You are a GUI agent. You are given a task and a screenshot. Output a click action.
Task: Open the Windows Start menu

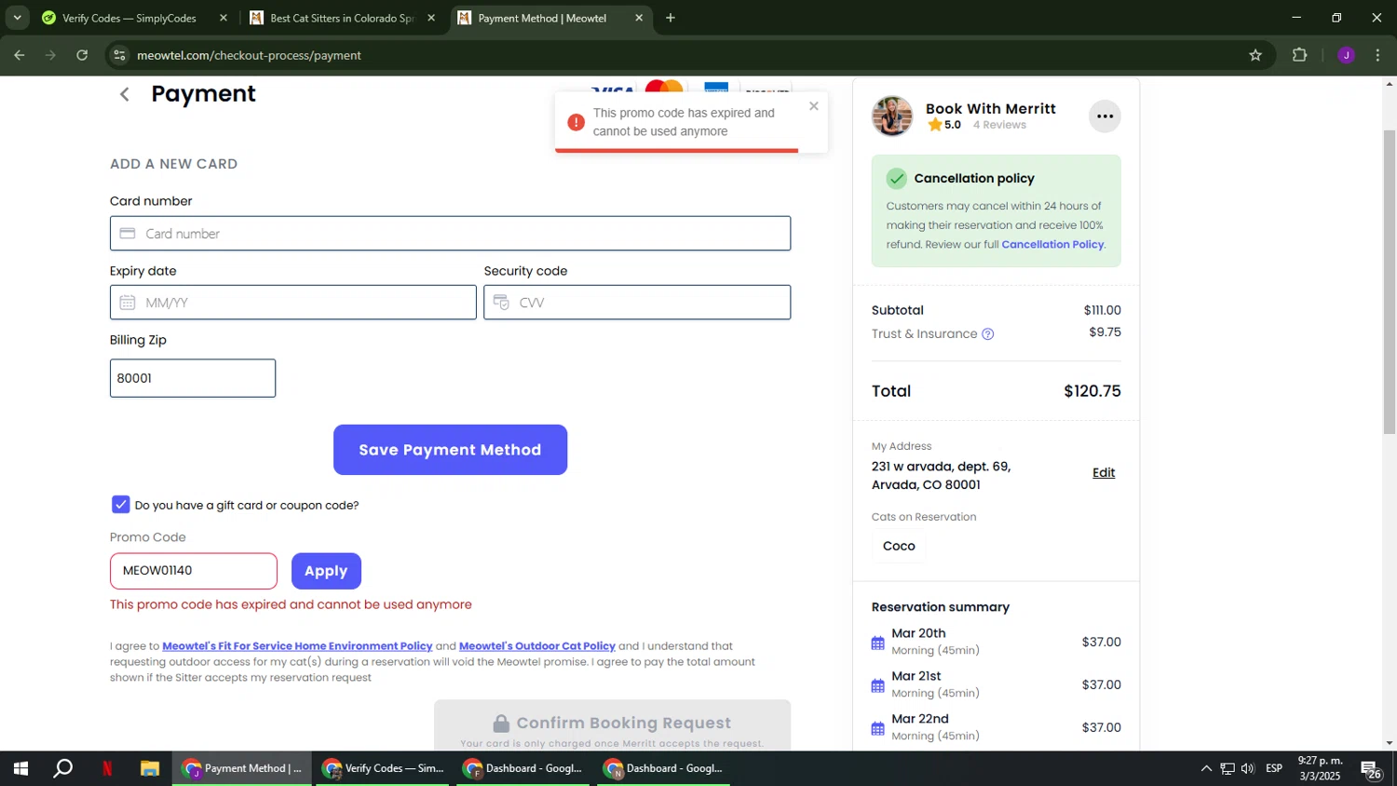pos(20,769)
